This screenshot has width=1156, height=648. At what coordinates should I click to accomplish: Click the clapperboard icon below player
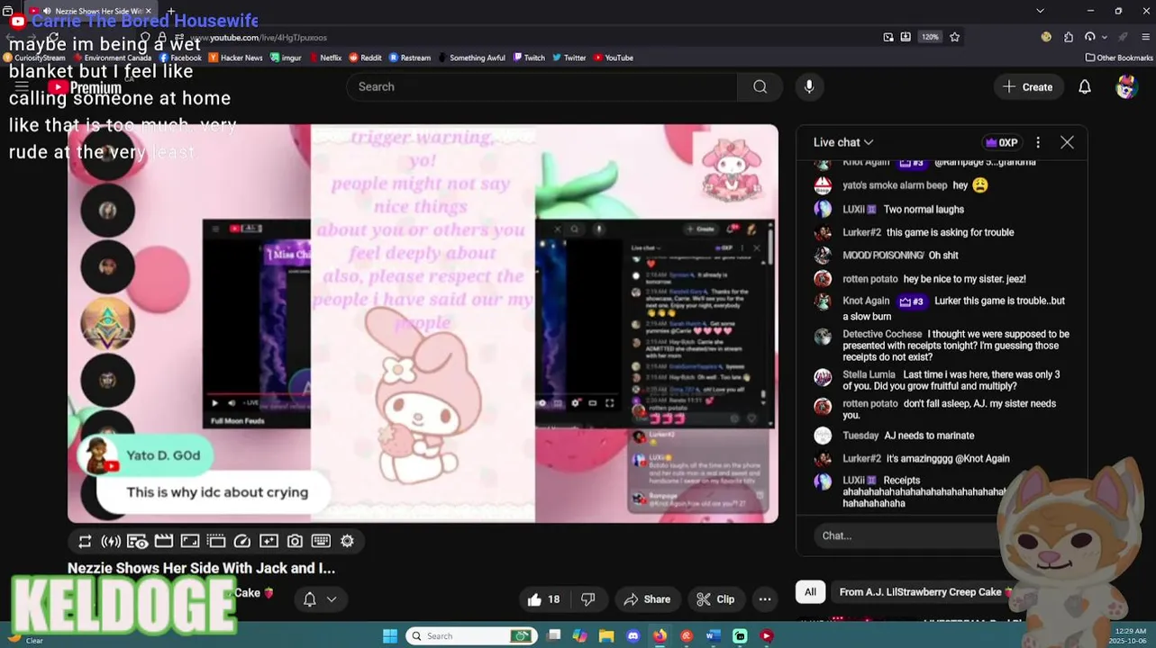click(163, 541)
